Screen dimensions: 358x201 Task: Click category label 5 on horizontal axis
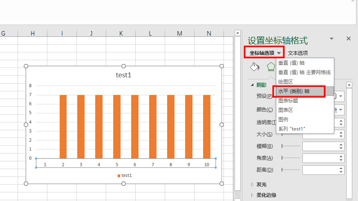116,165
